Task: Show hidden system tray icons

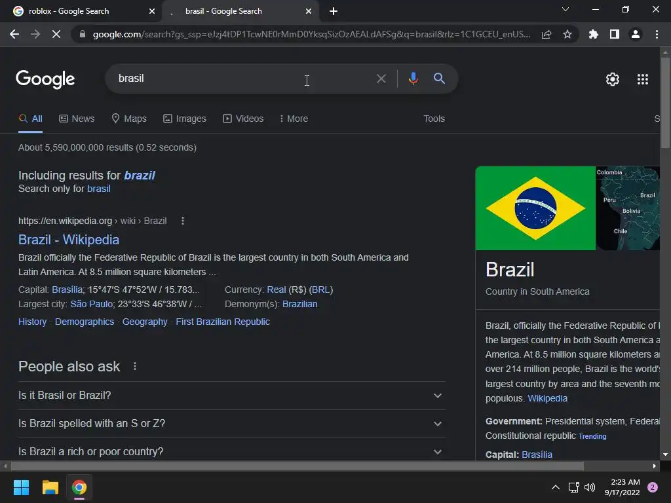Action: tap(556, 487)
